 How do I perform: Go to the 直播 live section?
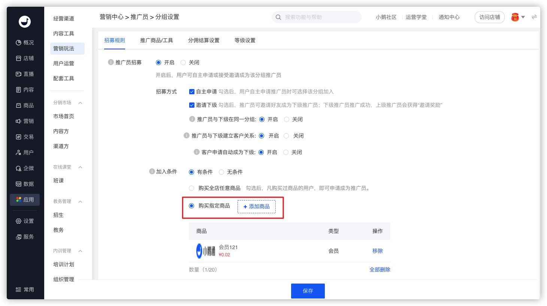25,74
